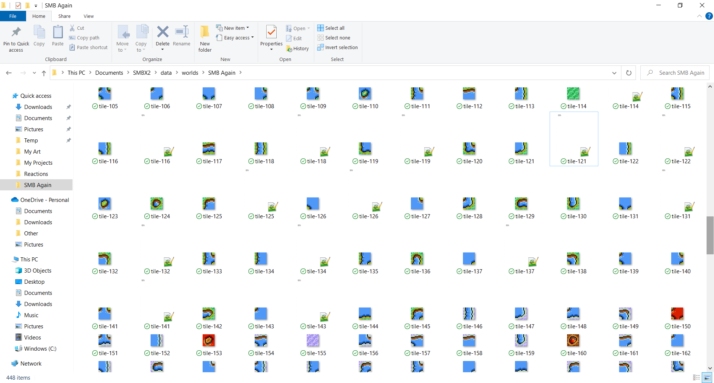Screen dimensions: 714x383
Task: Click the Search SMB Again box
Action: coord(675,73)
